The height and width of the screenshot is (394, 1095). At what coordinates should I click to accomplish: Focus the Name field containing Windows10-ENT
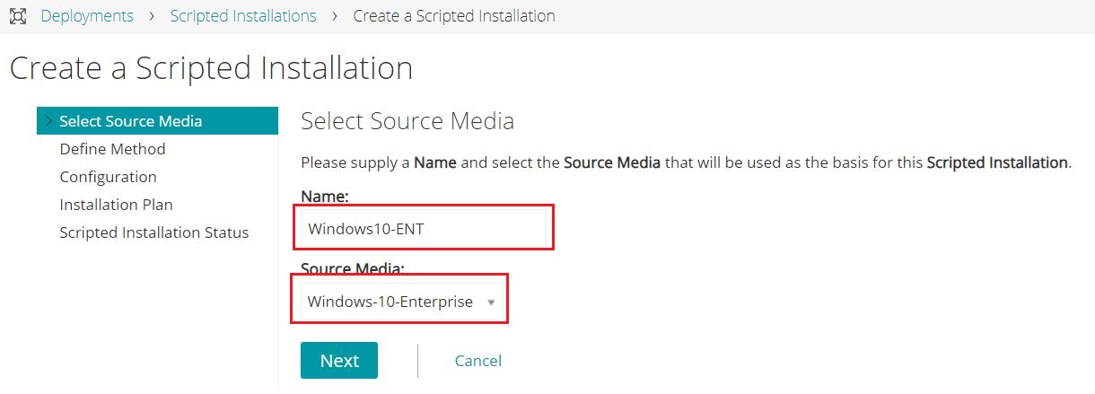tap(423, 228)
